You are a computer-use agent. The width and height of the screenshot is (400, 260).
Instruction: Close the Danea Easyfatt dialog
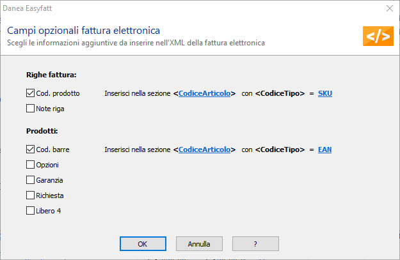tap(390, 8)
